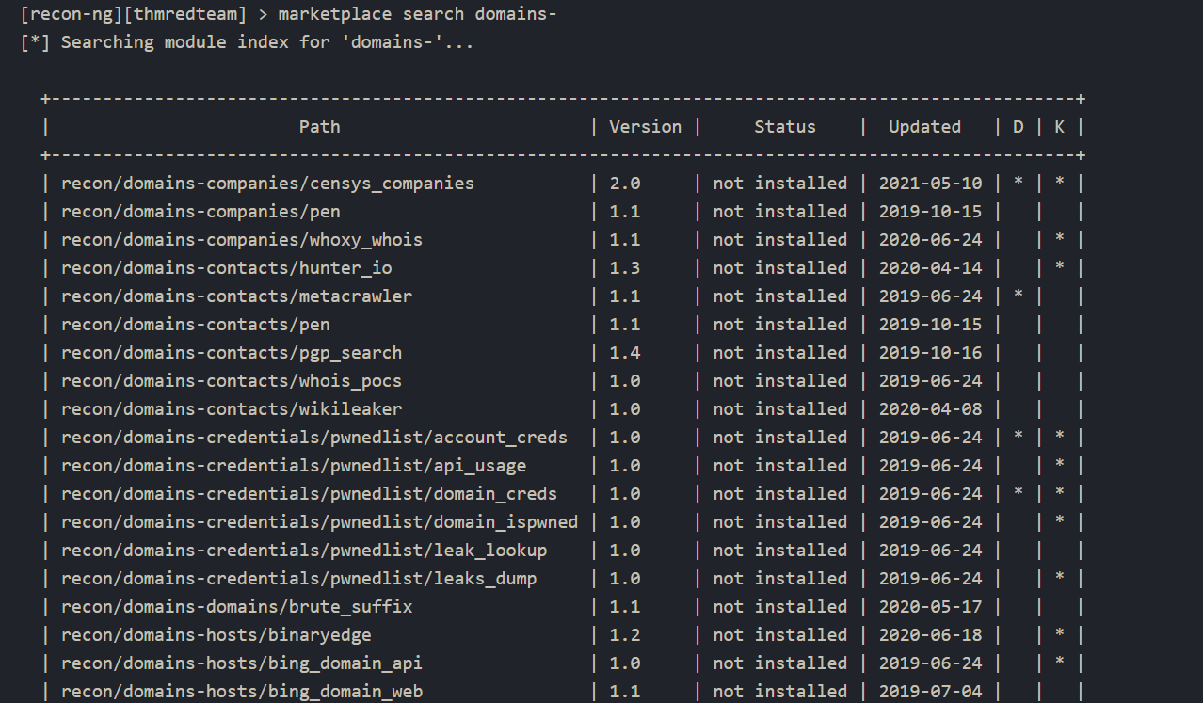Click K column asterisk in censys_companies row
Viewport: 1203px width, 703px height.
click(1059, 183)
